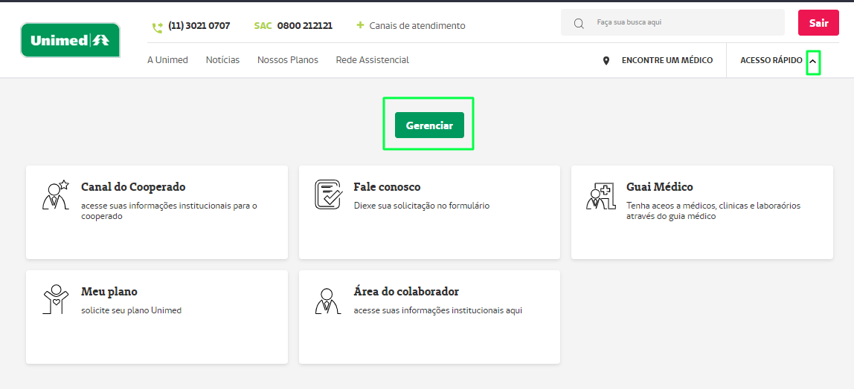Open the Notícias menu item

[222, 60]
